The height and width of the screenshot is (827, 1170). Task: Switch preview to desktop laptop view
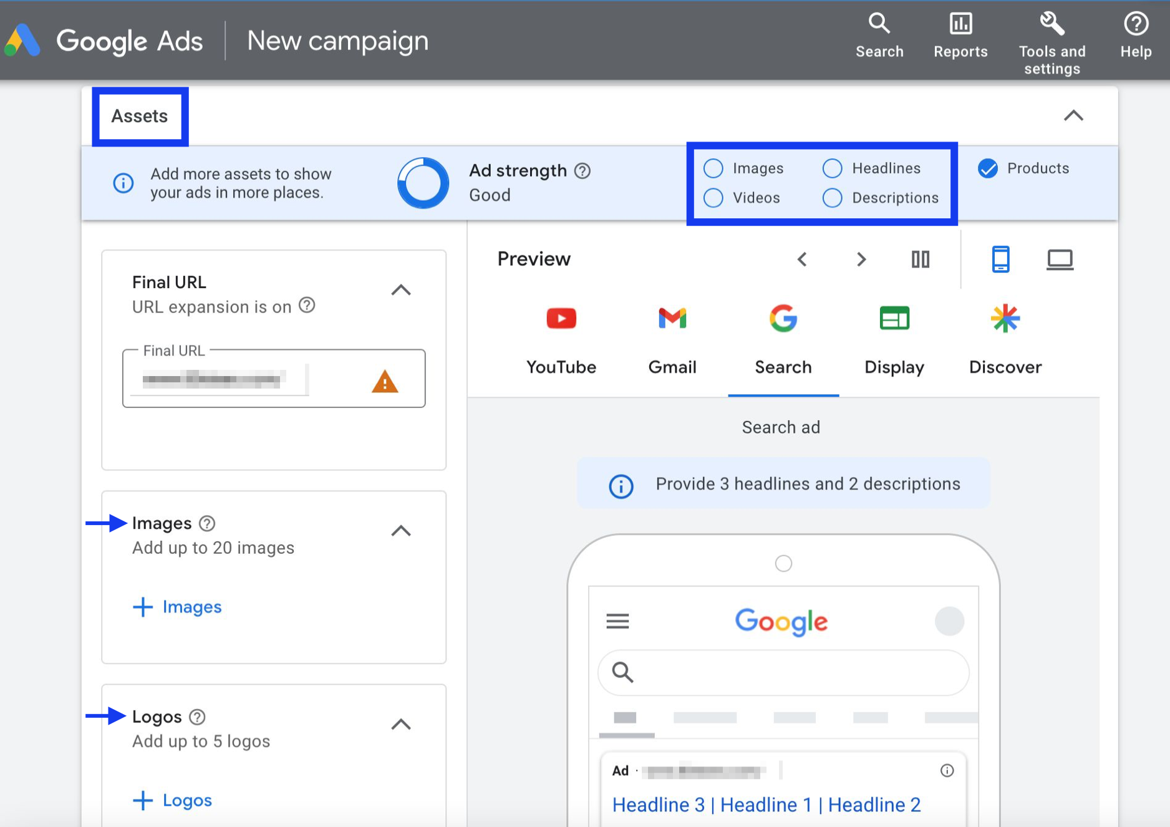click(x=1060, y=259)
